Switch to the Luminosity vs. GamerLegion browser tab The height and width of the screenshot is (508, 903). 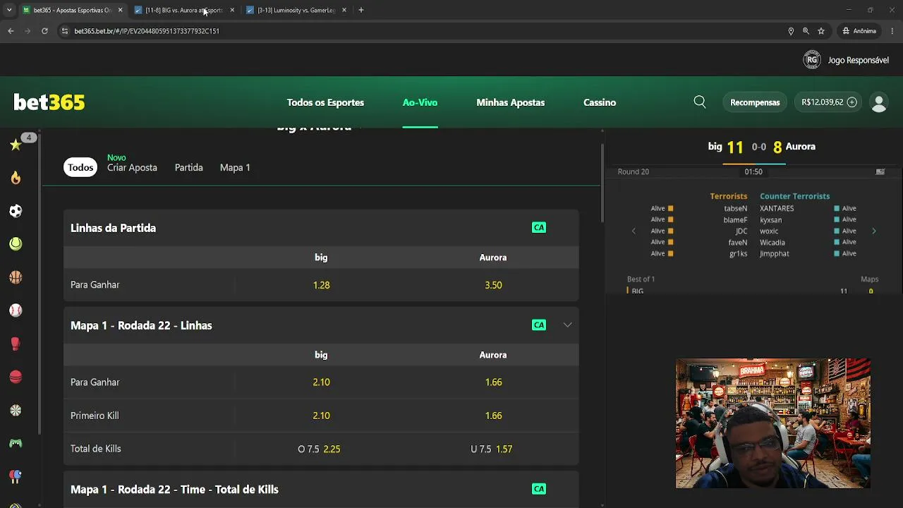[x=296, y=10]
